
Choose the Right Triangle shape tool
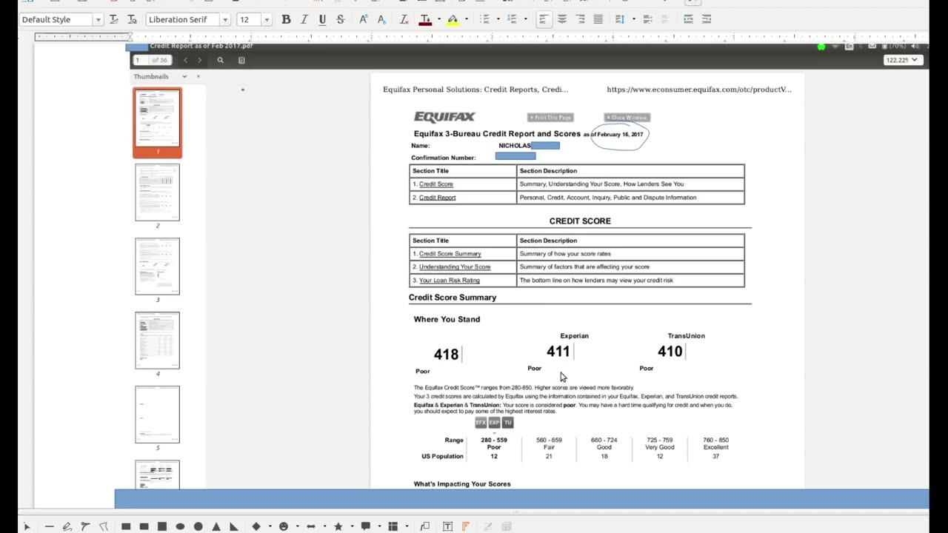click(234, 526)
